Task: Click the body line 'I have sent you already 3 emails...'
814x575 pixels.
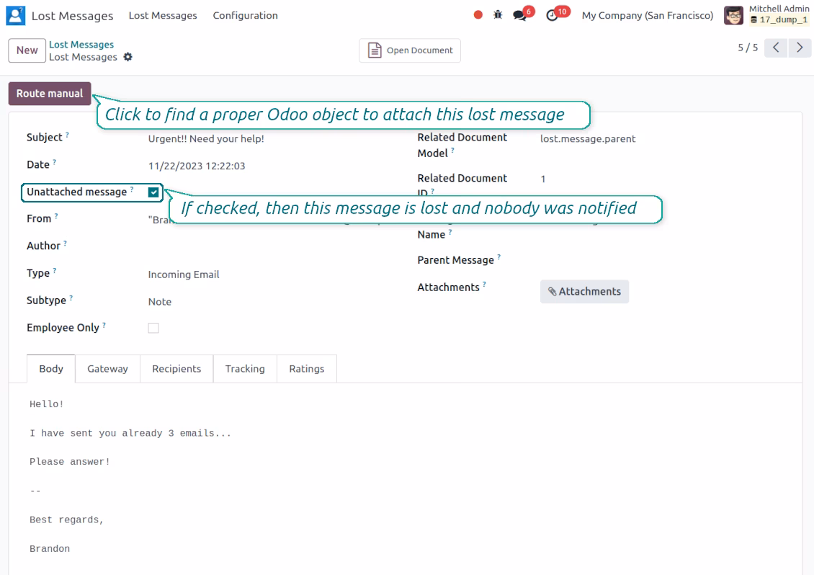Action: [130, 433]
